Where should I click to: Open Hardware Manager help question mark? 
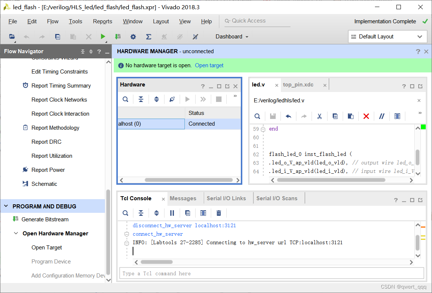[418, 51]
